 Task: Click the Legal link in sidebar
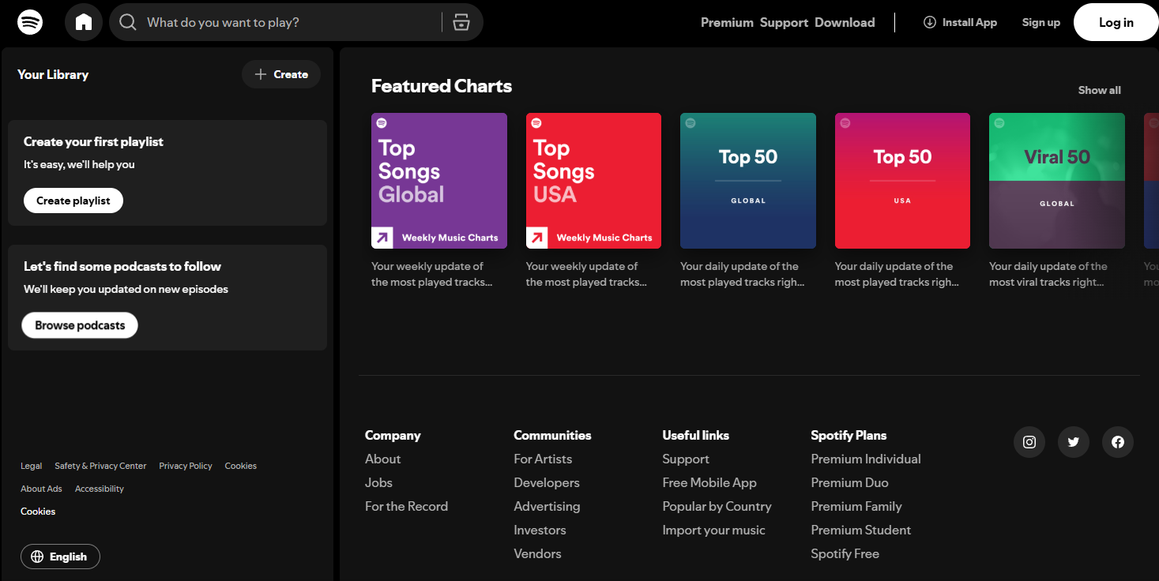tap(32, 466)
